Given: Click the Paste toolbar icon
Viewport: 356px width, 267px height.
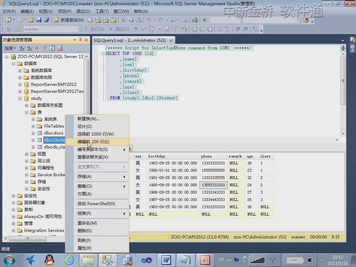Looking at the screenshot, I should point(139,20).
